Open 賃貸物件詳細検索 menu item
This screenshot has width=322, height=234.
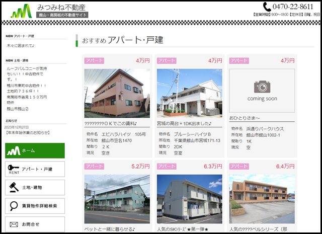coord(35,206)
